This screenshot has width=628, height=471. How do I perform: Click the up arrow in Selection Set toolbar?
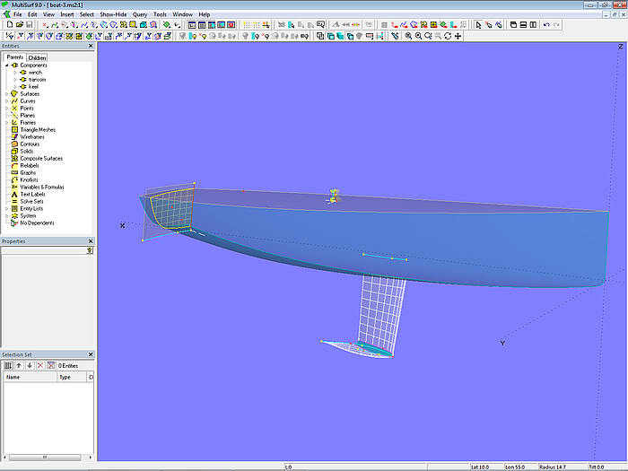19,365
